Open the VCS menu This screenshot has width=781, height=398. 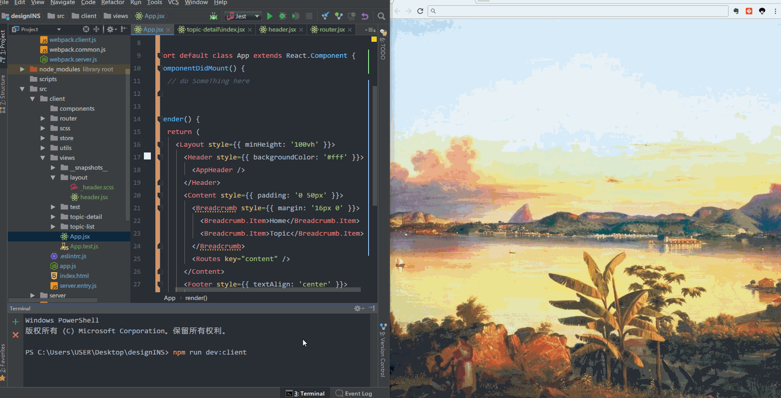click(x=173, y=3)
